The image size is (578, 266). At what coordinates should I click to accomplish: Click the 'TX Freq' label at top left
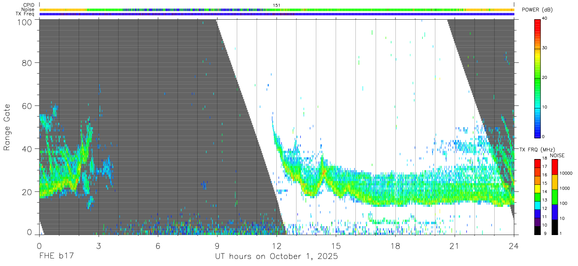point(25,14)
